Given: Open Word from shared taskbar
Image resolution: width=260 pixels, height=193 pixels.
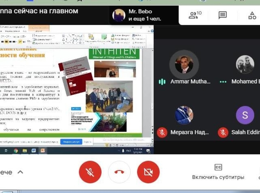Looking at the screenshot, I should click(34, 151).
